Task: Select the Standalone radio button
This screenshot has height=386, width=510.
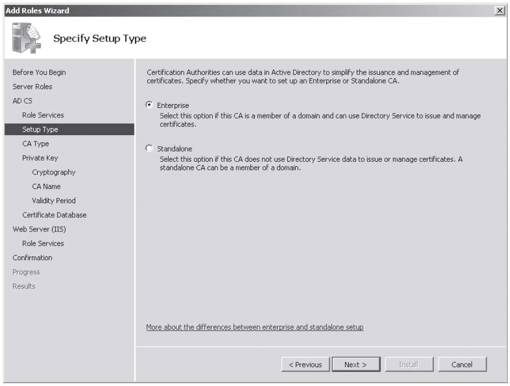Action: tap(149, 148)
